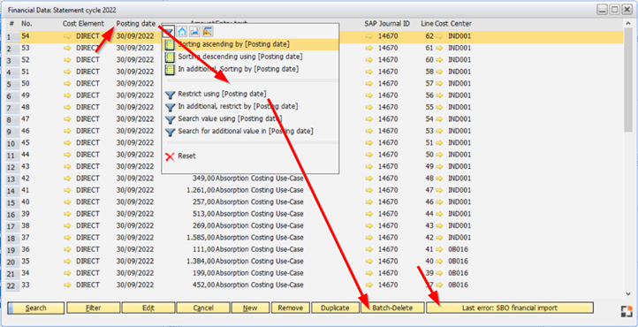The height and width of the screenshot is (327, 638).
Task: Open the filter tab icon in popup
Action: coord(170,31)
